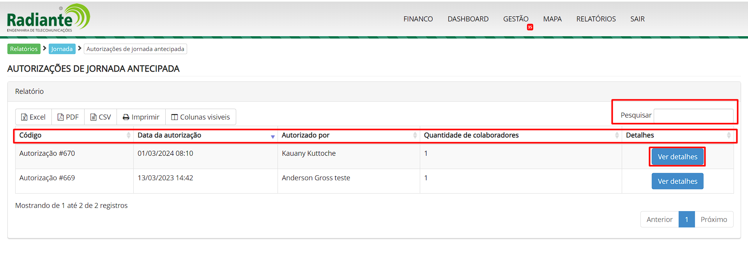Go to the Relatórios breadcrumb
The width and height of the screenshot is (748, 266).
pyautogui.click(x=24, y=49)
